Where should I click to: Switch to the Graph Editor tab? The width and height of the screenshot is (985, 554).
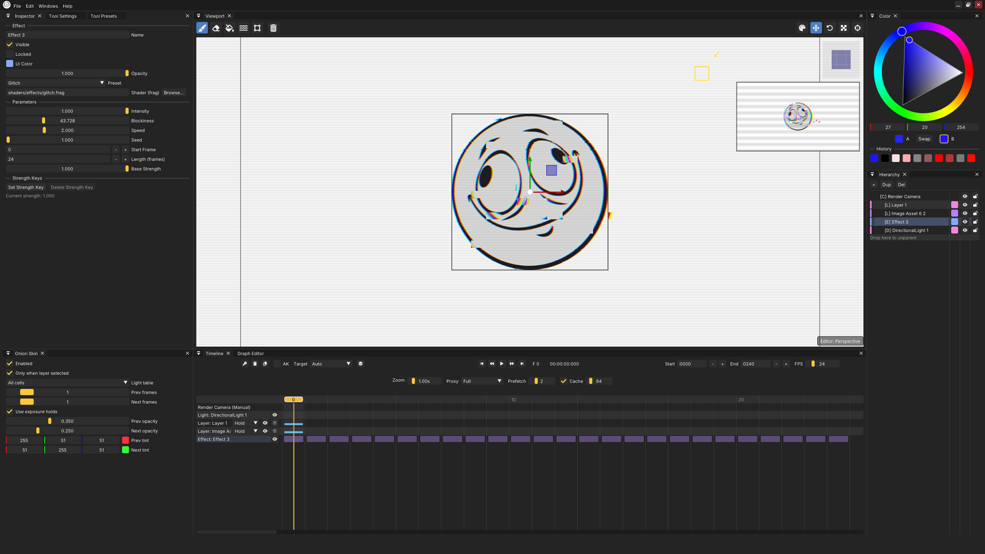[x=250, y=353]
